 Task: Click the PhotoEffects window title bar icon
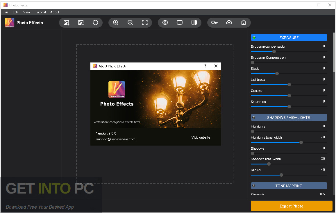5,5
